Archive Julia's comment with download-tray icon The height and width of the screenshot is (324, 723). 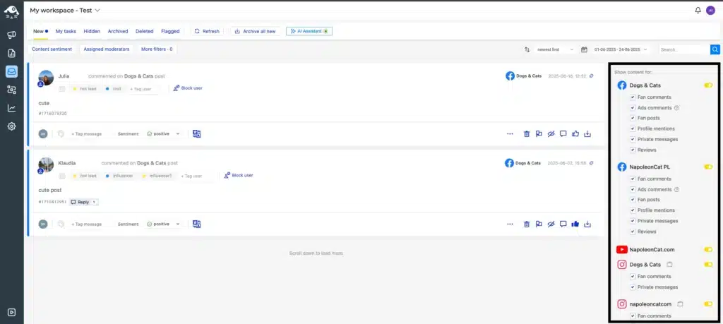tap(587, 134)
